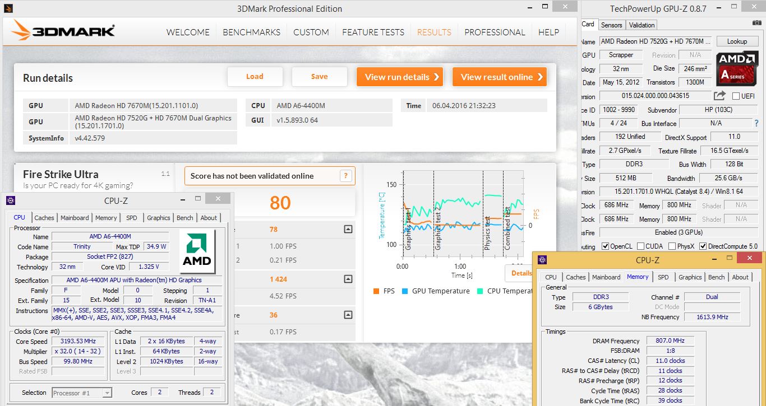This screenshot has width=766, height=406.
Task: Click the CPU Temperature teal legend marker
Action: [x=479, y=291]
